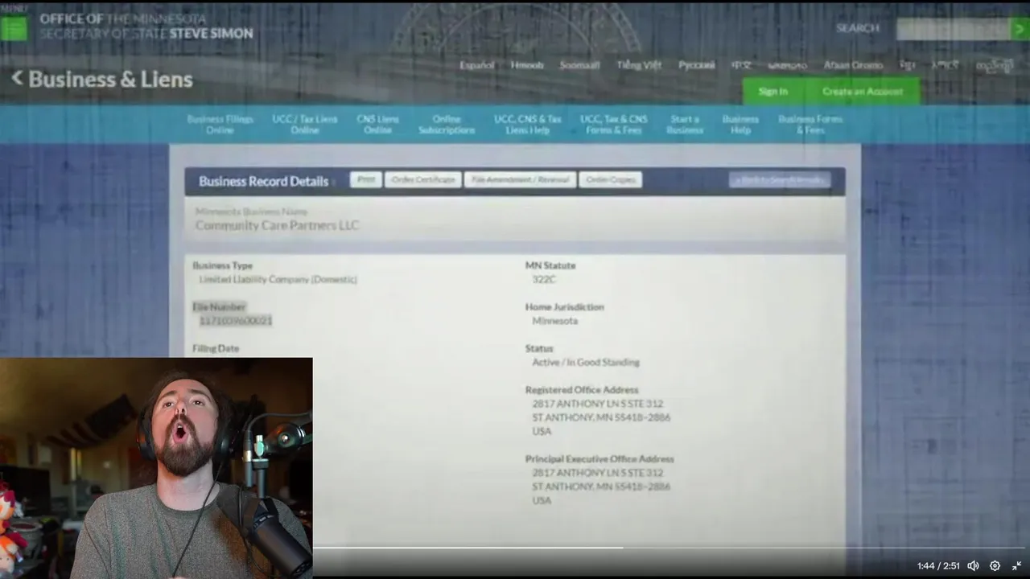Screen dimensions: 1030x579
Task: Click File Amendment / Renewal button
Action: pyautogui.click(x=520, y=179)
